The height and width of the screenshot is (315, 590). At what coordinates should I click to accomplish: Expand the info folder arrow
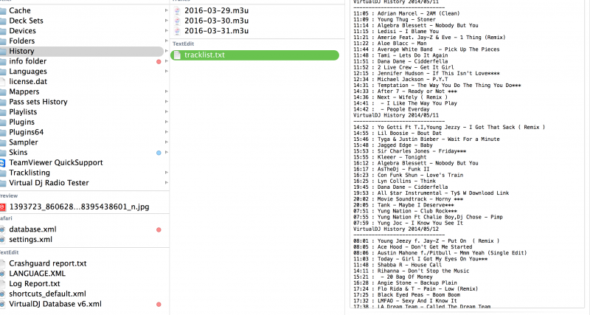coord(167,61)
